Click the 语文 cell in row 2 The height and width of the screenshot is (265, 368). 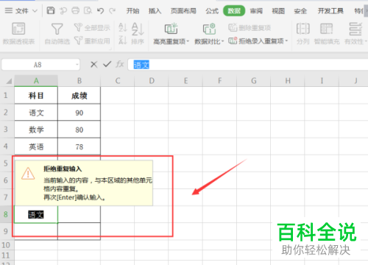[x=36, y=113]
